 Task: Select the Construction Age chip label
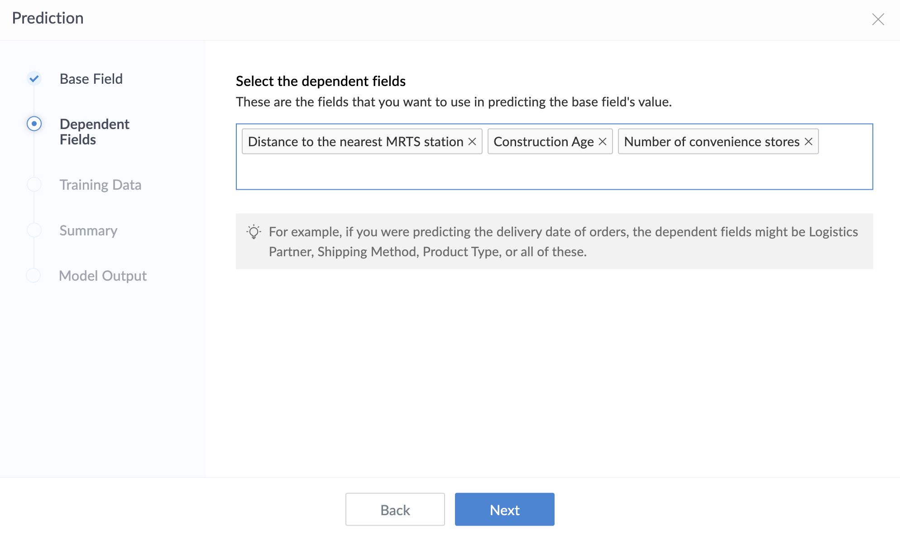pos(543,142)
